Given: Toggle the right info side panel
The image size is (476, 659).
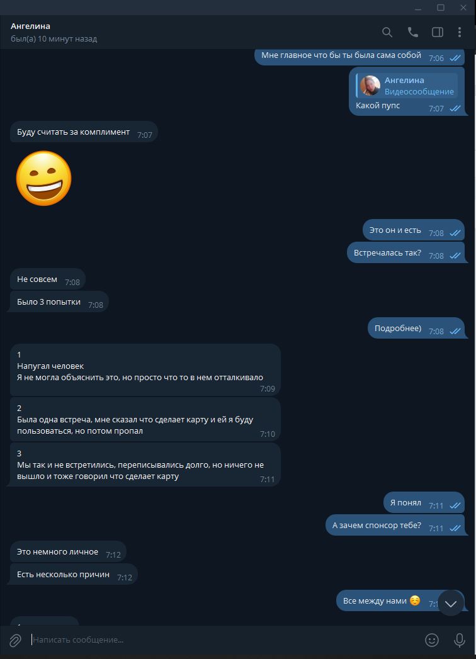Looking at the screenshot, I should 438,32.
